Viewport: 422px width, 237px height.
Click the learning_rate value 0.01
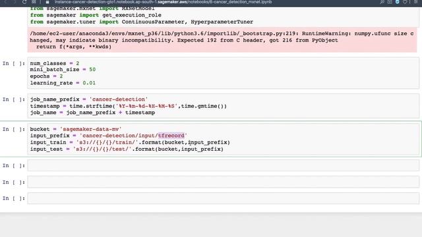click(x=89, y=83)
